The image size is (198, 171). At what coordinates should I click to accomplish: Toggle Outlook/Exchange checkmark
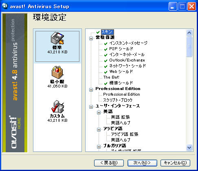[106, 61]
